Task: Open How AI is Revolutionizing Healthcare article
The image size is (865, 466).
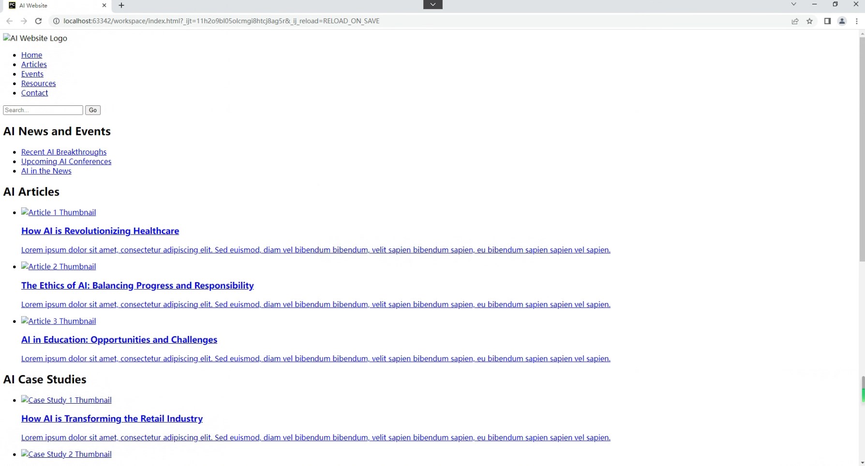Action: [100, 231]
